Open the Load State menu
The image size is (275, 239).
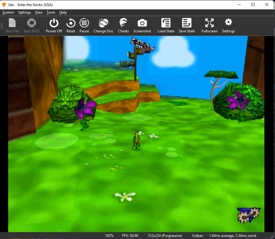coord(166,26)
